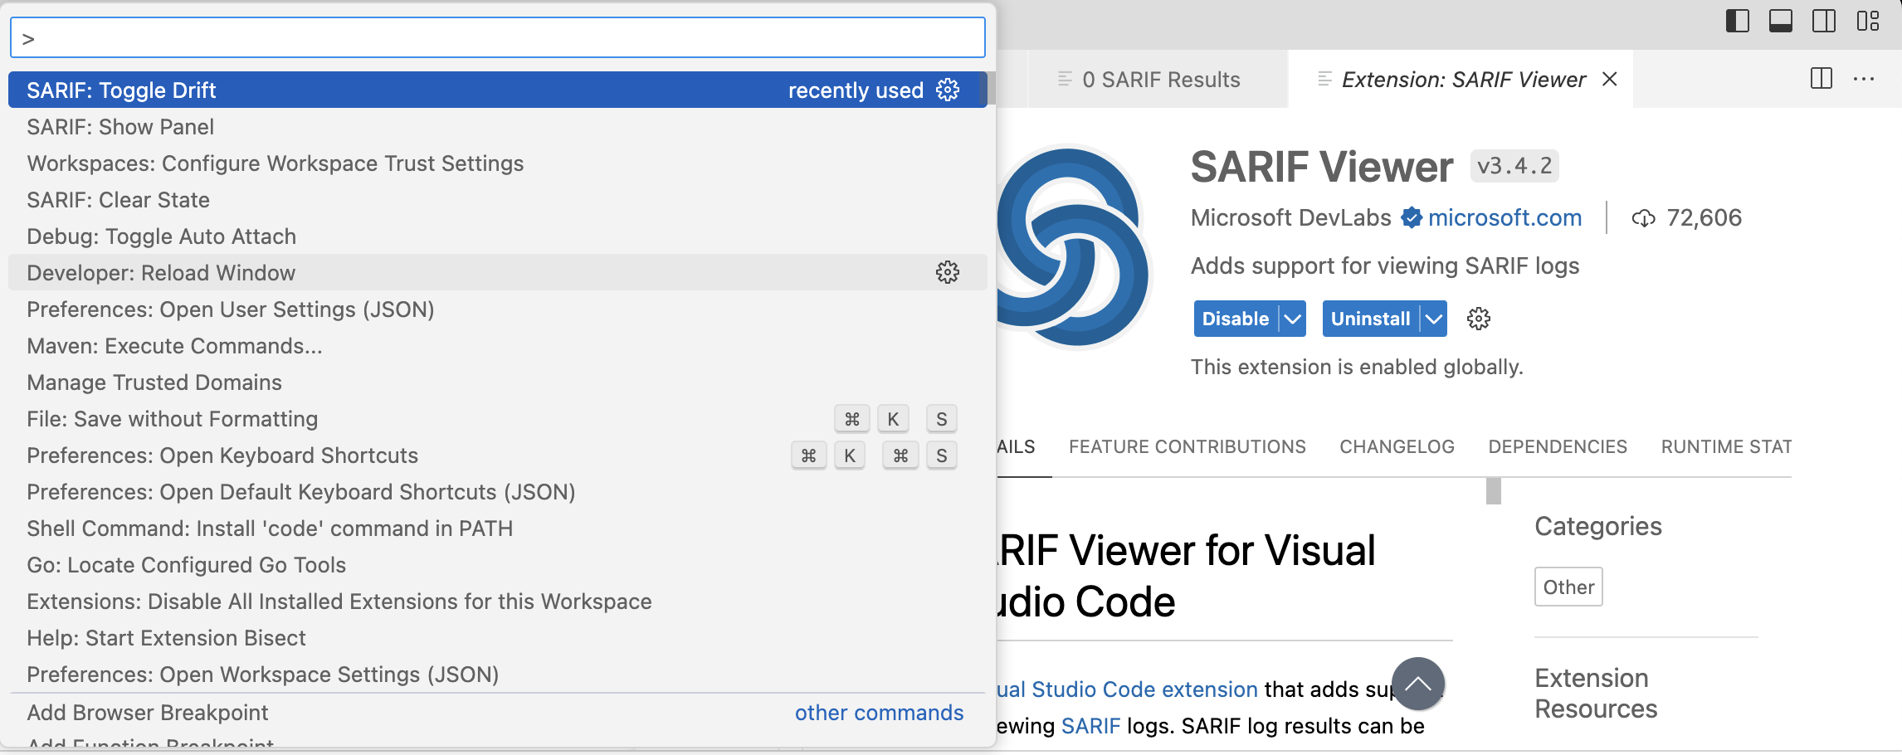Expand the Uninstall button dropdown arrow
Screen dimensions: 1902x755
tap(1433, 319)
